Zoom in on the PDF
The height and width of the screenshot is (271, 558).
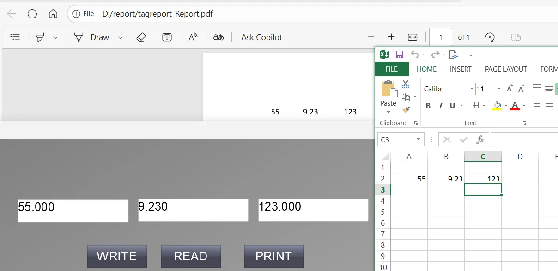[391, 37]
